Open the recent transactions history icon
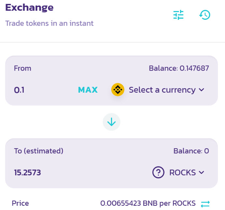Viewport: 225px width, 210px height. 205,15
